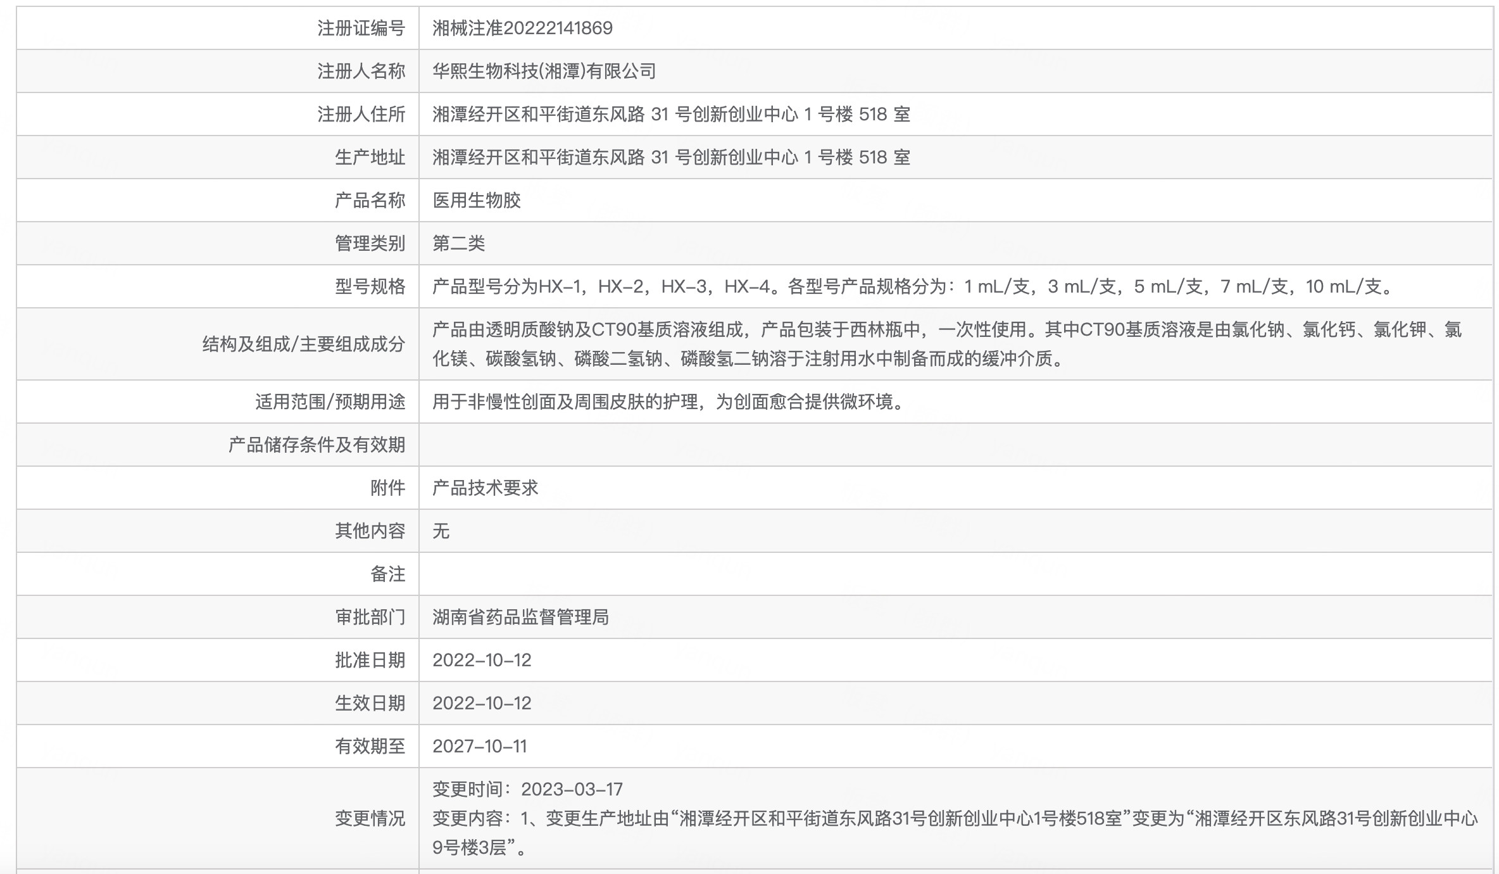Click the 生效日期 value 2022-10-12
The height and width of the screenshot is (874, 1499).
482,703
